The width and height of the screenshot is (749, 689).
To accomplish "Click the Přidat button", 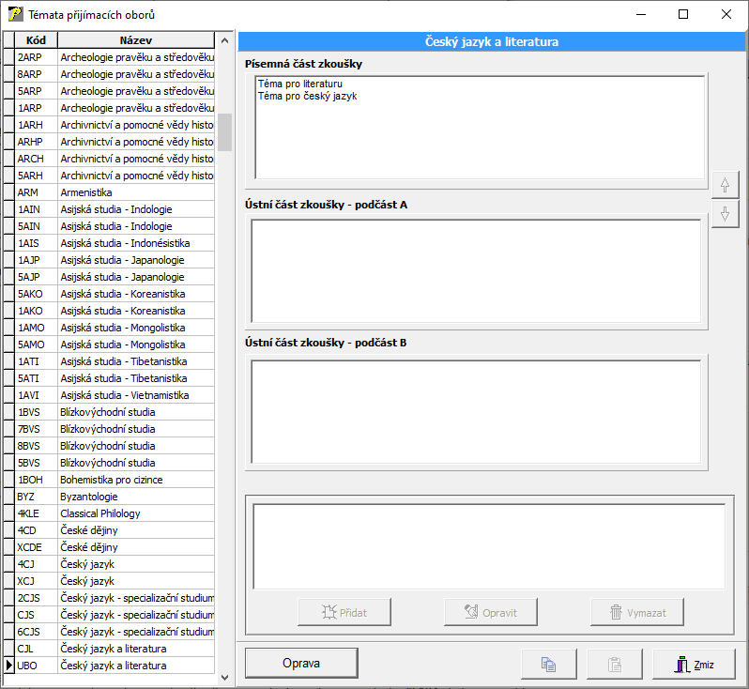I will [344, 612].
